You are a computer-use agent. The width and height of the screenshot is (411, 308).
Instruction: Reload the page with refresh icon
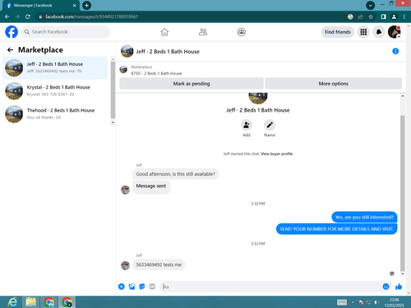pos(28,16)
